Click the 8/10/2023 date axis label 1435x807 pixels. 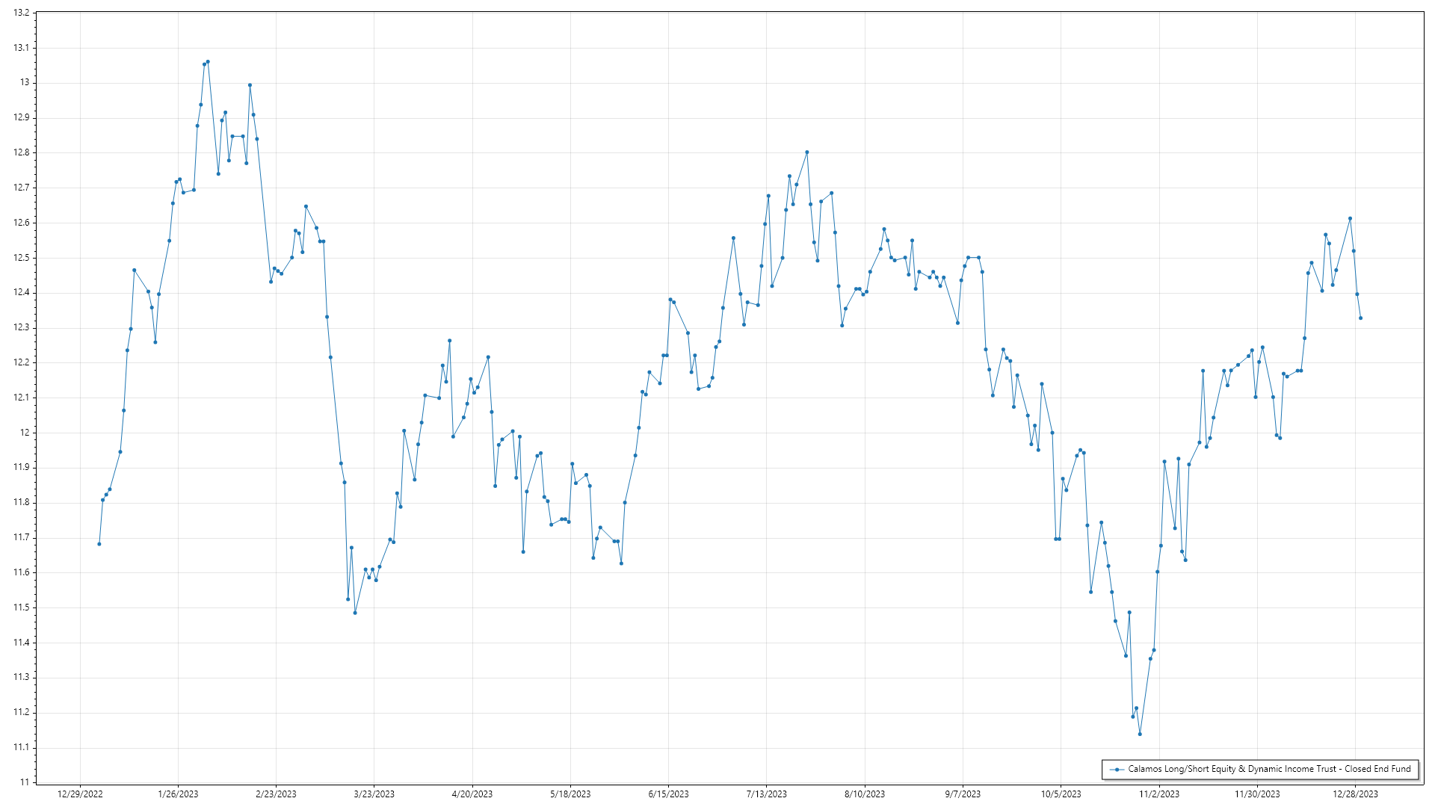point(865,794)
